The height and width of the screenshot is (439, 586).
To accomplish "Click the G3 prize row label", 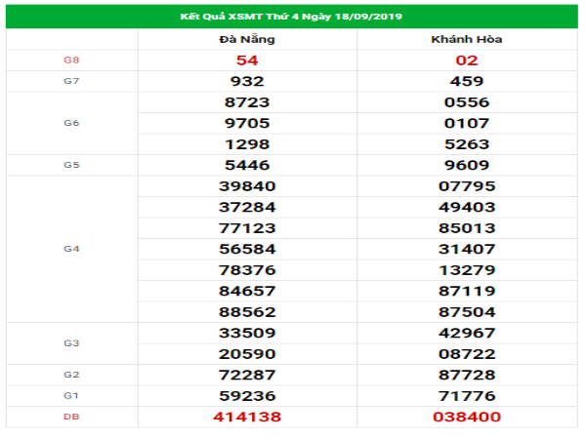I will 71,343.
